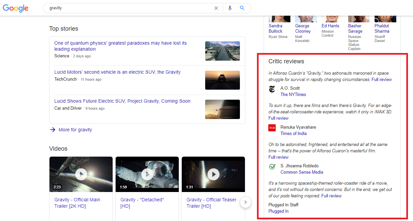This screenshot has height=221, width=413.
Task: Play the Gravity "Detached" video
Action: tap(147, 174)
